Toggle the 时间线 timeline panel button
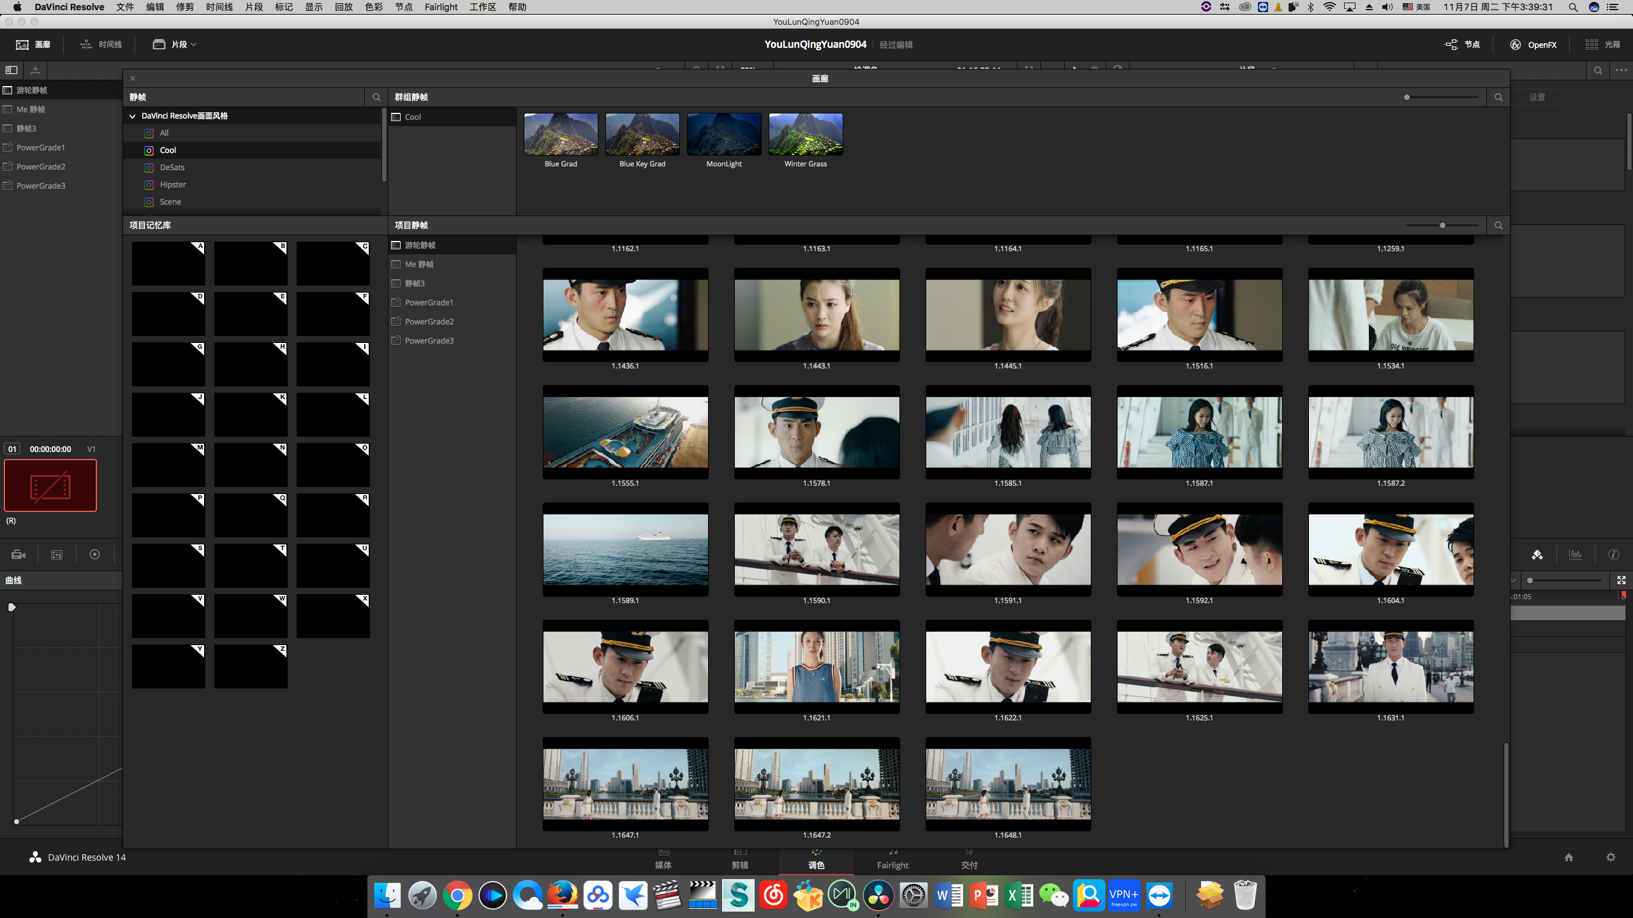The height and width of the screenshot is (918, 1633). point(101,45)
